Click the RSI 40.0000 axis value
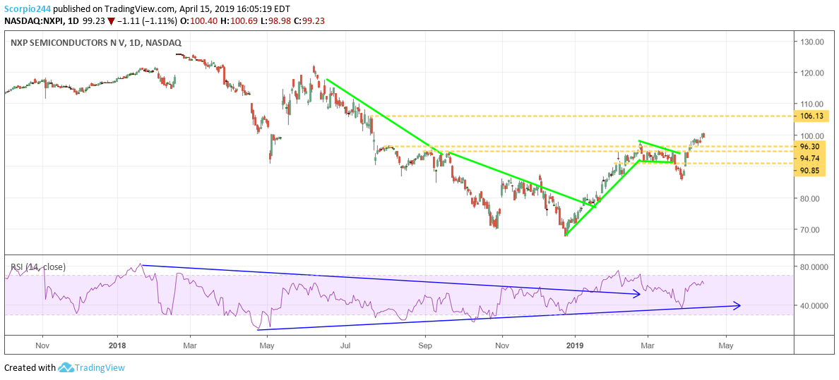The image size is (839, 380). (x=814, y=306)
